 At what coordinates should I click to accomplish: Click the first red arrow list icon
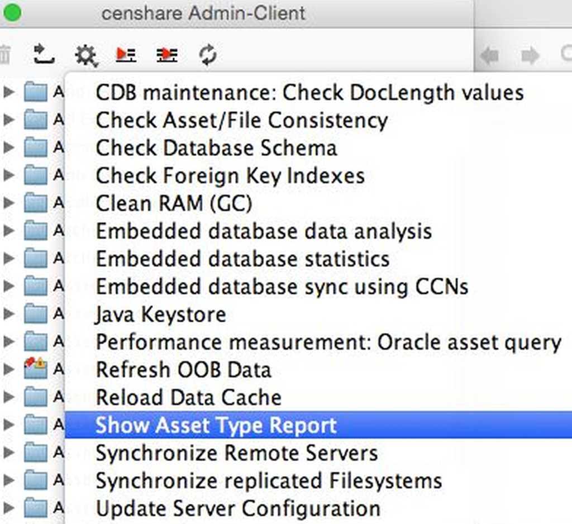[126, 54]
